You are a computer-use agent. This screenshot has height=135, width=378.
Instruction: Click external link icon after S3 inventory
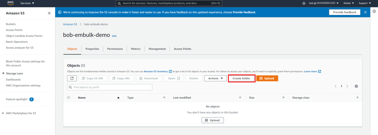tap(170, 71)
